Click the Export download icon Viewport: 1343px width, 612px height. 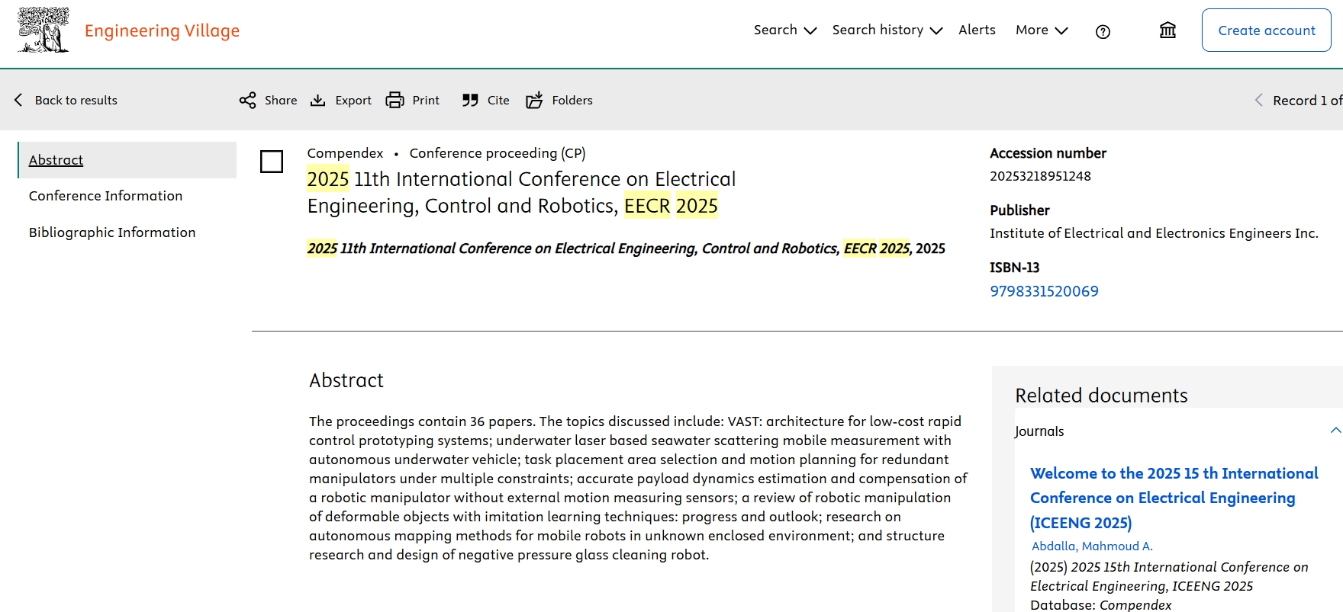(x=318, y=100)
